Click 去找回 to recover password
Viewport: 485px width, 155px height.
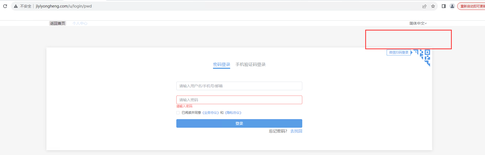click(296, 131)
